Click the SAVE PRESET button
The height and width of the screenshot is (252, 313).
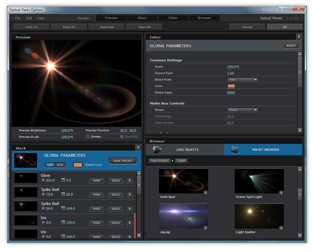point(123,160)
